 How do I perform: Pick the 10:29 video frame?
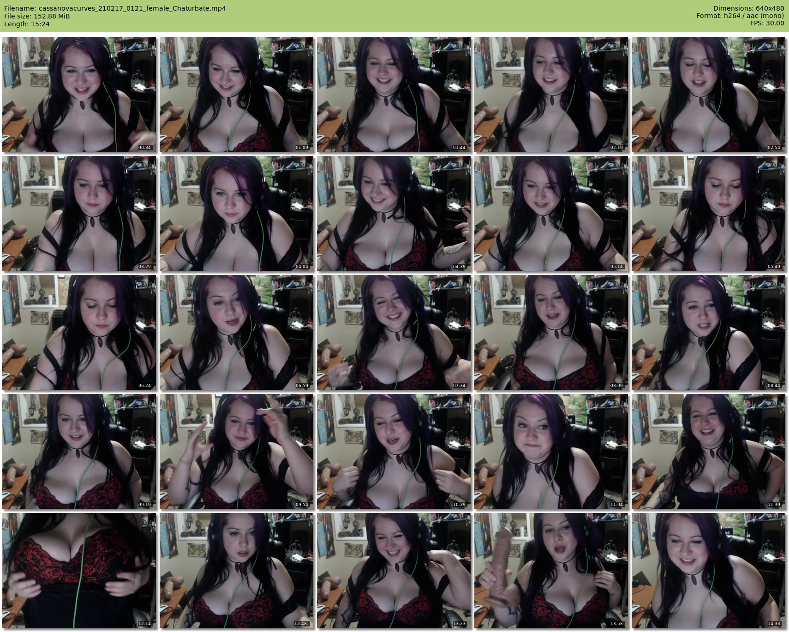pyautogui.click(x=394, y=452)
